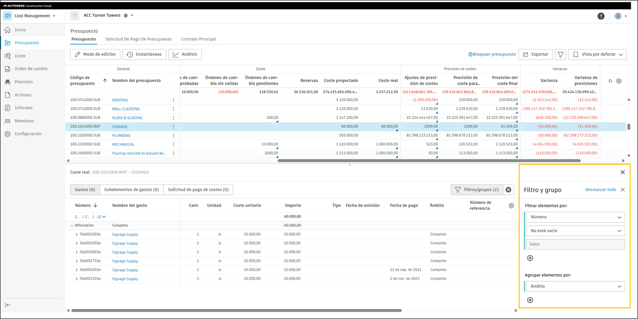Close the cost detail side pane

tap(622, 172)
